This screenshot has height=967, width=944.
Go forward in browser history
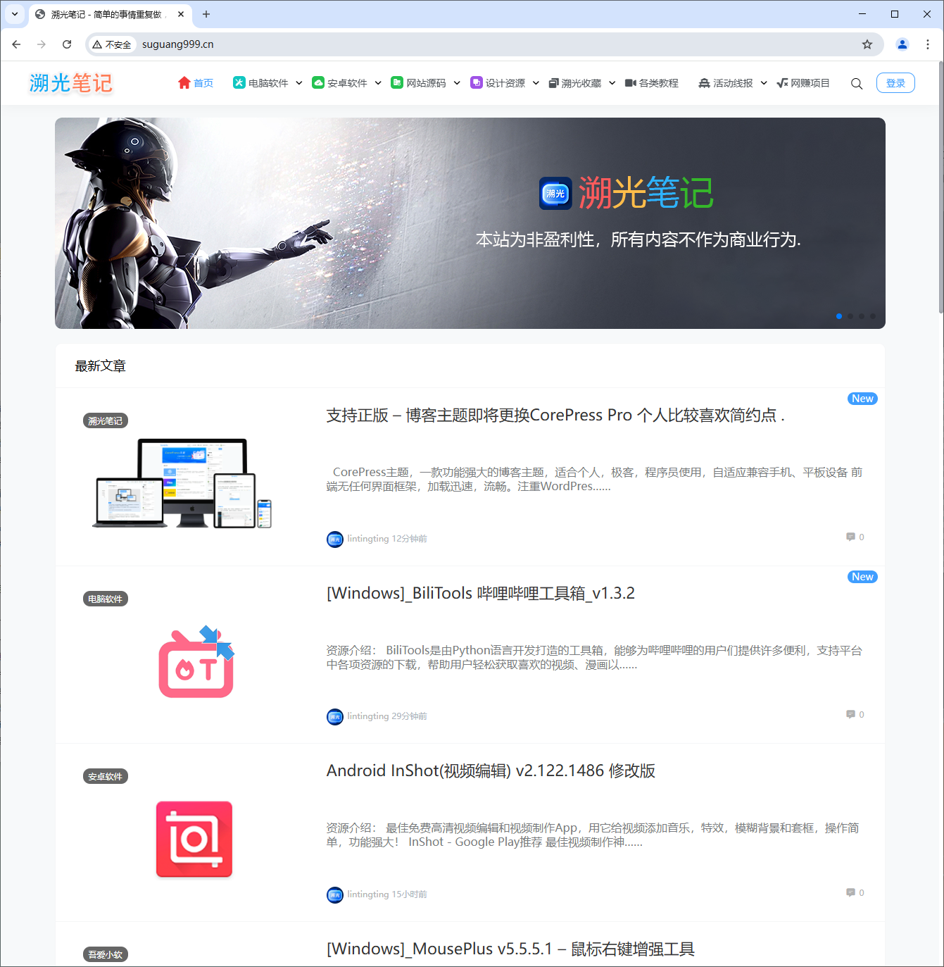[x=42, y=44]
